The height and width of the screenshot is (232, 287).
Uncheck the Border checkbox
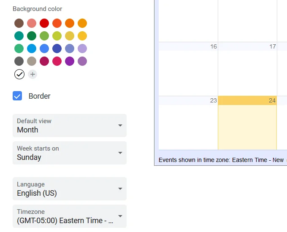tap(17, 96)
